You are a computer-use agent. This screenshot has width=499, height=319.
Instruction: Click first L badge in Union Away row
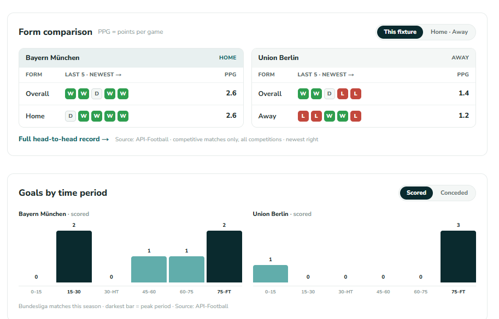[303, 116]
